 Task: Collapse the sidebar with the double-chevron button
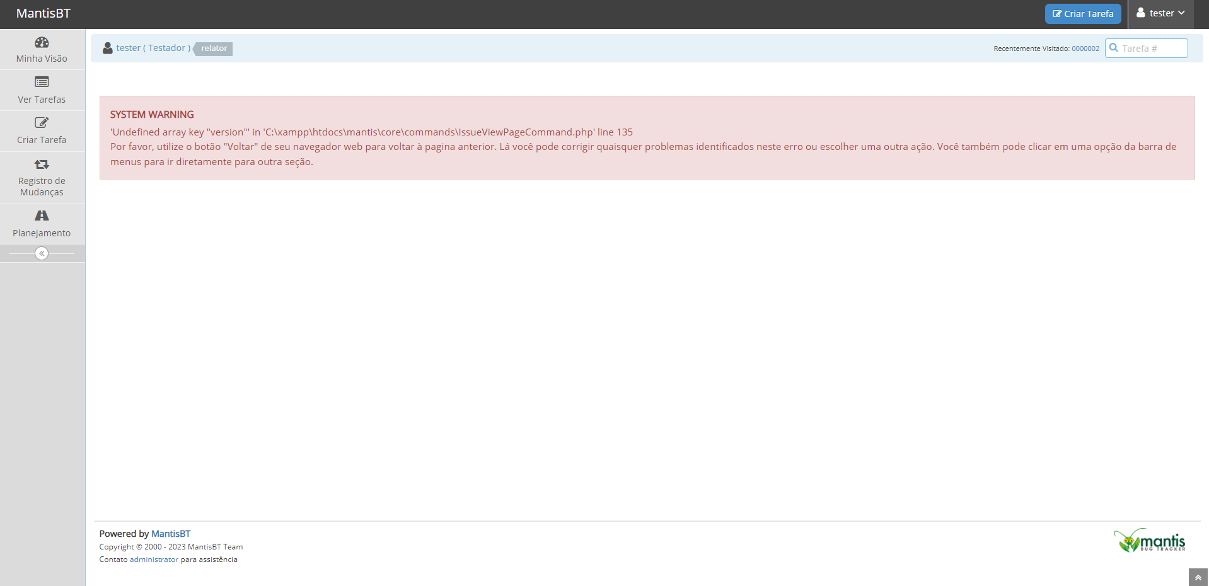coord(42,253)
